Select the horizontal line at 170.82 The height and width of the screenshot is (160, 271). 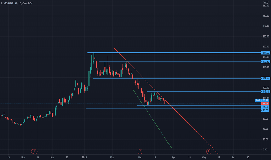click(180, 62)
